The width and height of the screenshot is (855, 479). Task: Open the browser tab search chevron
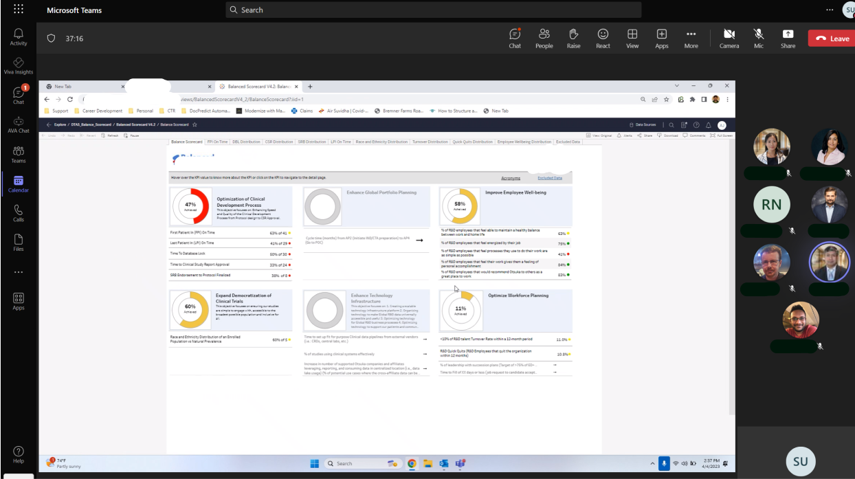click(x=676, y=86)
